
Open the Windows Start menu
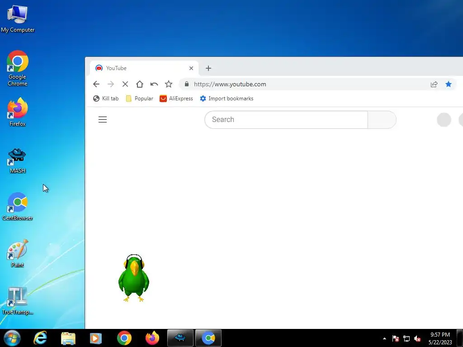pyautogui.click(x=12, y=338)
